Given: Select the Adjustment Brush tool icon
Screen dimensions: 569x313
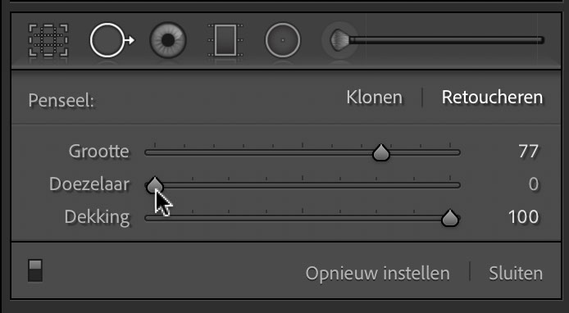Looking at the screenshot, I should click(436, 40).
